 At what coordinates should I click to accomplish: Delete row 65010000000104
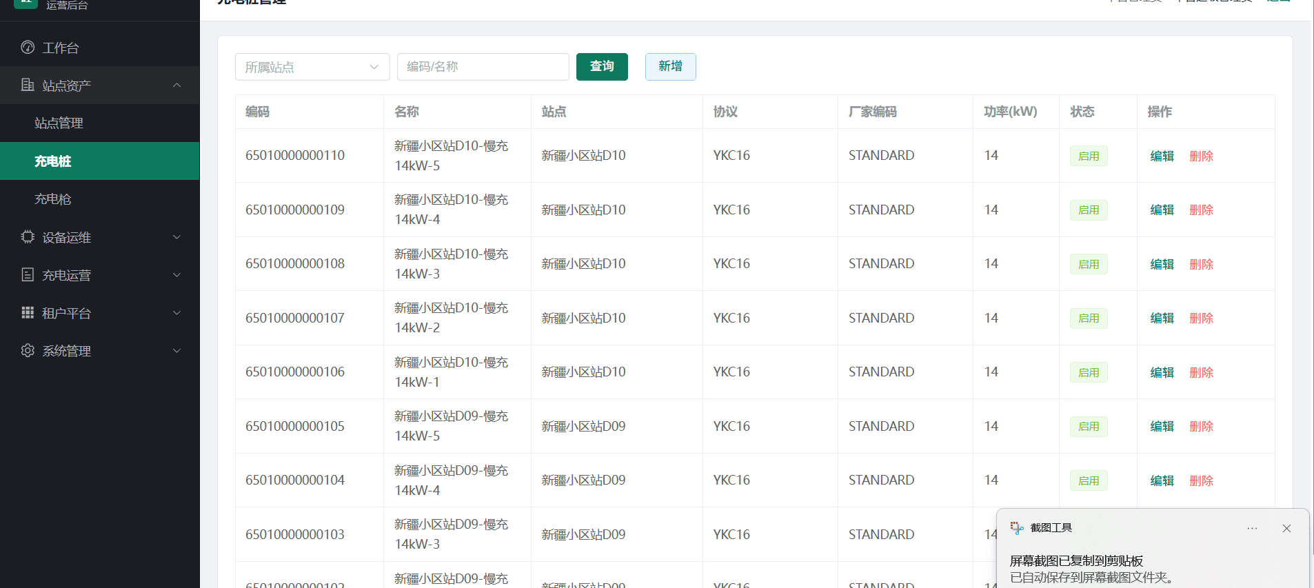pyautogui.click(x=1201, y=480)
